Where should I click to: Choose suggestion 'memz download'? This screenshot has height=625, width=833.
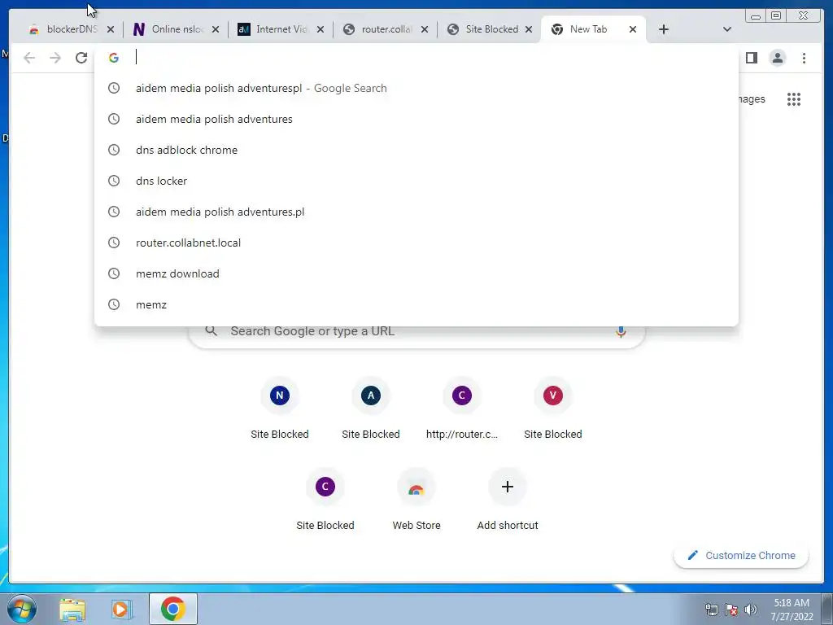click(x=416, y=273)
